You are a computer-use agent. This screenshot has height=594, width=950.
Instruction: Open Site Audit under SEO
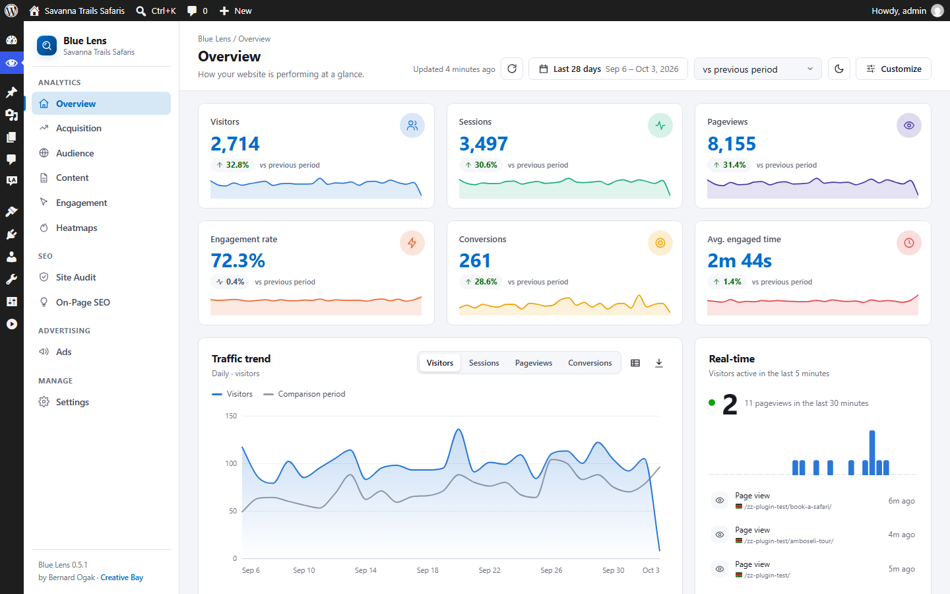102,277
